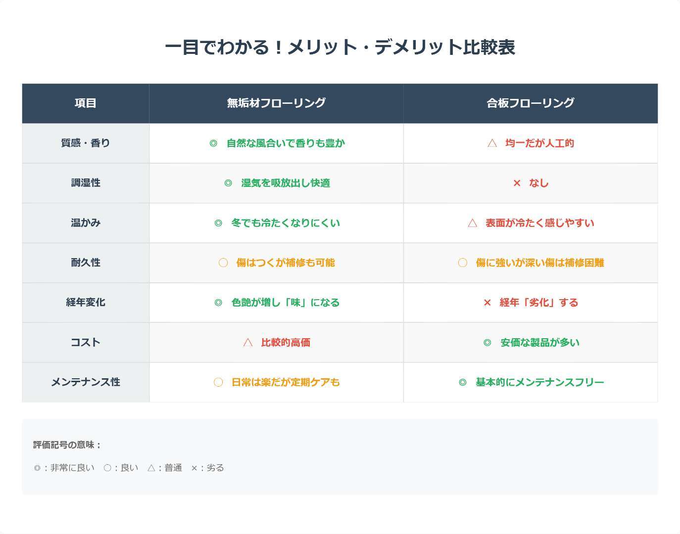Viewport: 680px width, 534px height.
Task: Click the page title メリット・デメリット比較表
Action: pyautogui.click(x=340, y=47)
